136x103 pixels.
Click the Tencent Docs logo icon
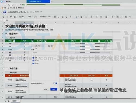5,12
